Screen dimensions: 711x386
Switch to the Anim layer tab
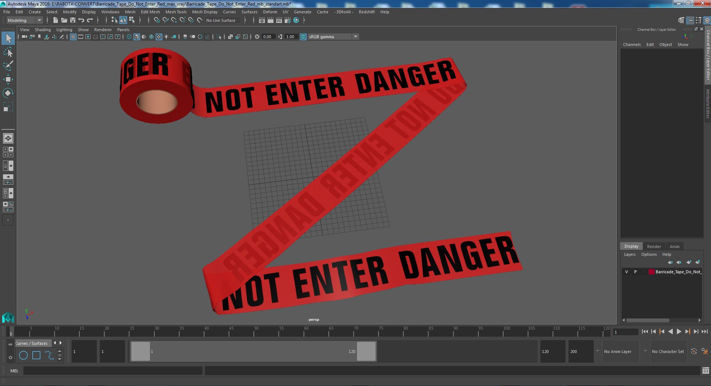pyautogui.click(x=674, y=247)
